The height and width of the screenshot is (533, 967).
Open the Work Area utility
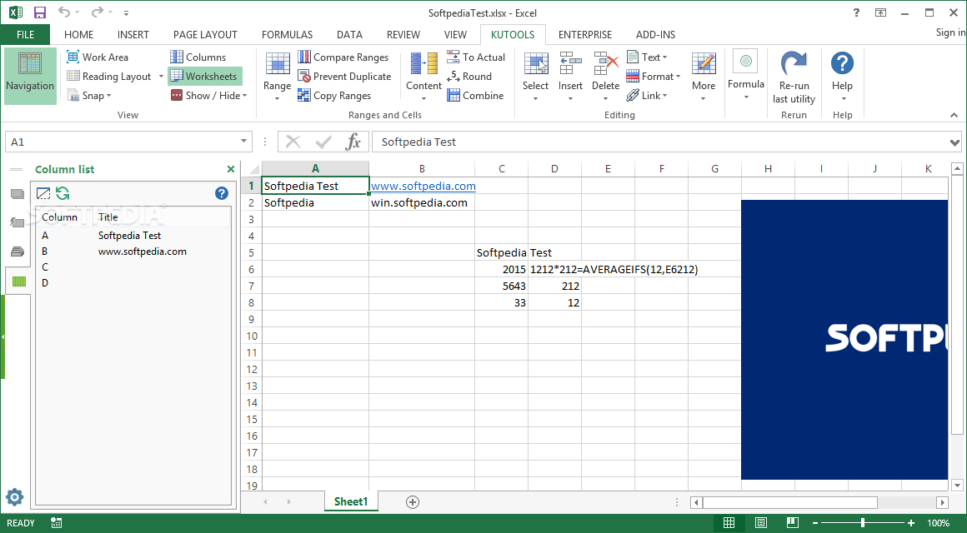98,57
